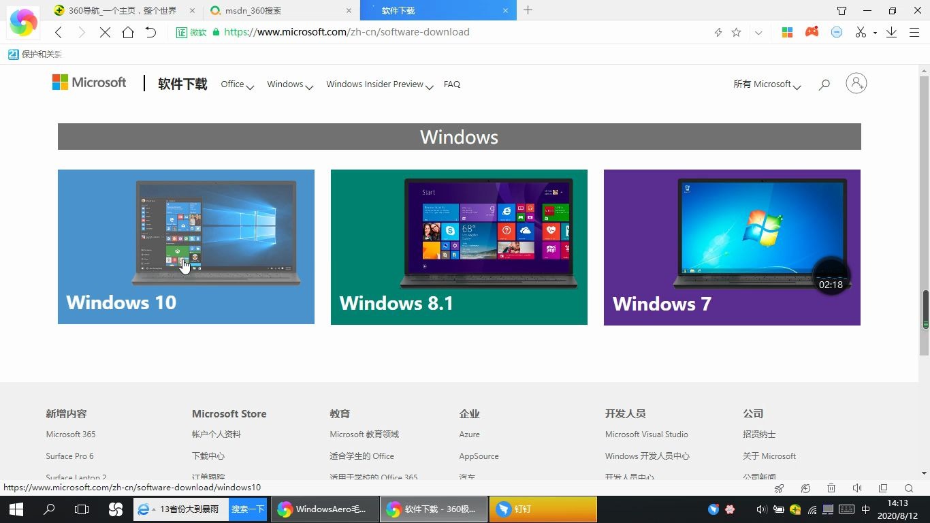The image size is (930, 523).
Task: Click the Surface Pro 6 footer link
Action: coord(69,456)
